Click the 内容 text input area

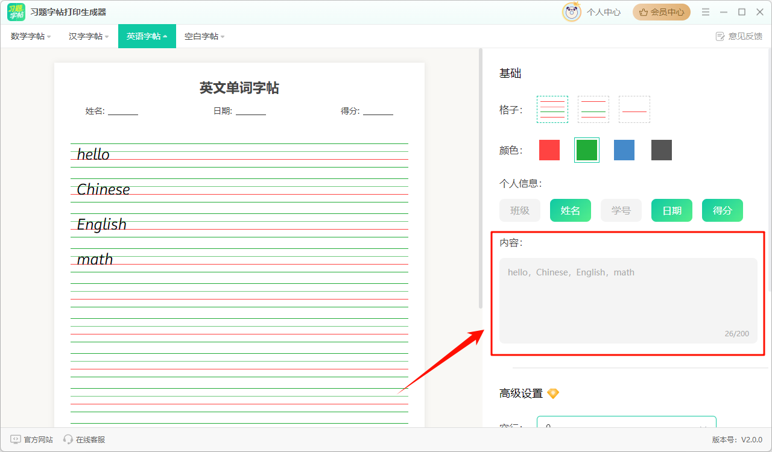tap(628, 301)
